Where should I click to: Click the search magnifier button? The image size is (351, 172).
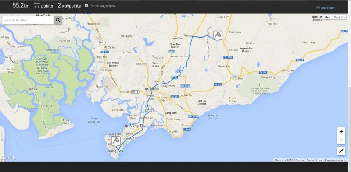coord(58,20)
